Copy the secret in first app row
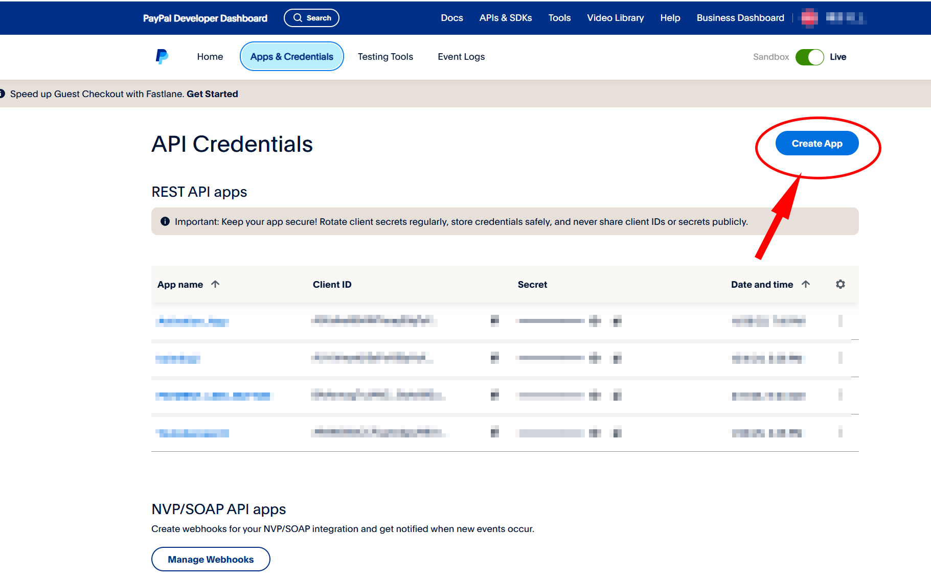This screenshot has height=578, width=931. (x=617, y=321)
